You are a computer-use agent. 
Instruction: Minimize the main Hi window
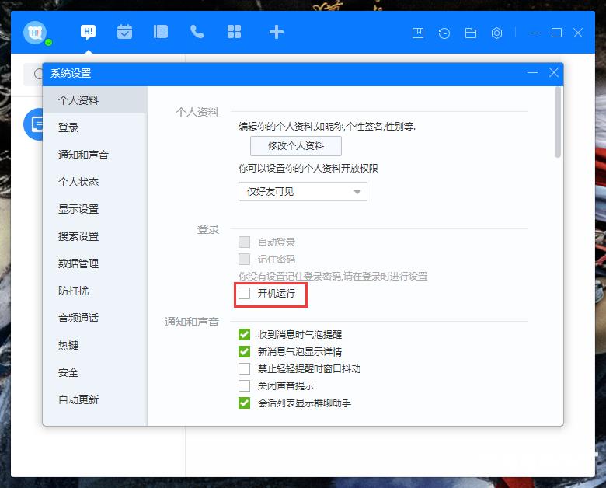click(x=535, y=33)
